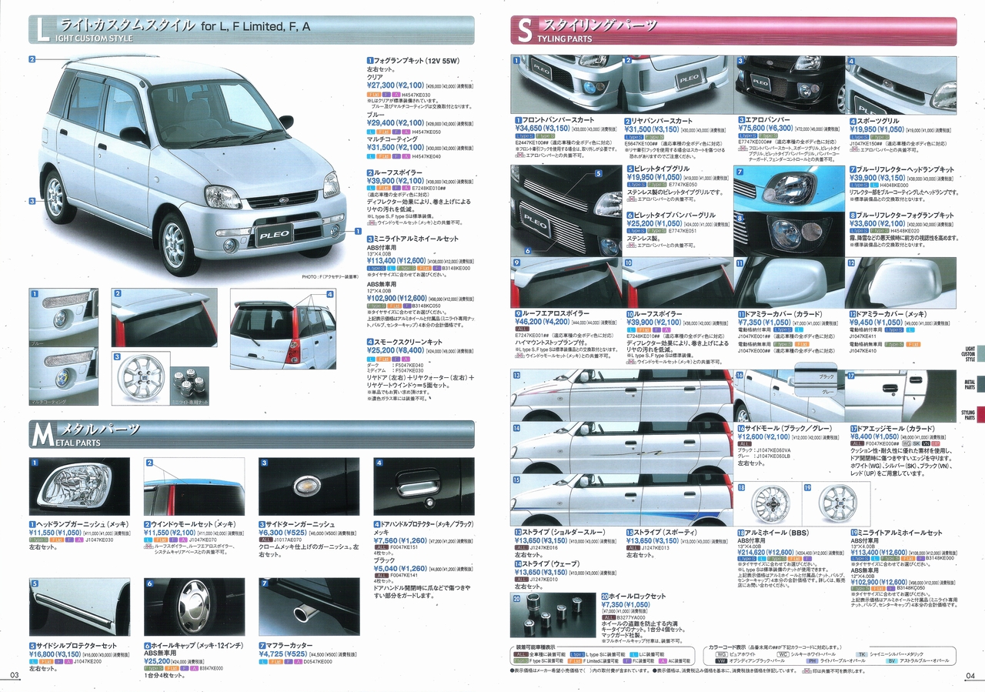Click the side turn garnish photo
Image resolution: width=985 pixels, height=692 pixels.
(309, 487)
